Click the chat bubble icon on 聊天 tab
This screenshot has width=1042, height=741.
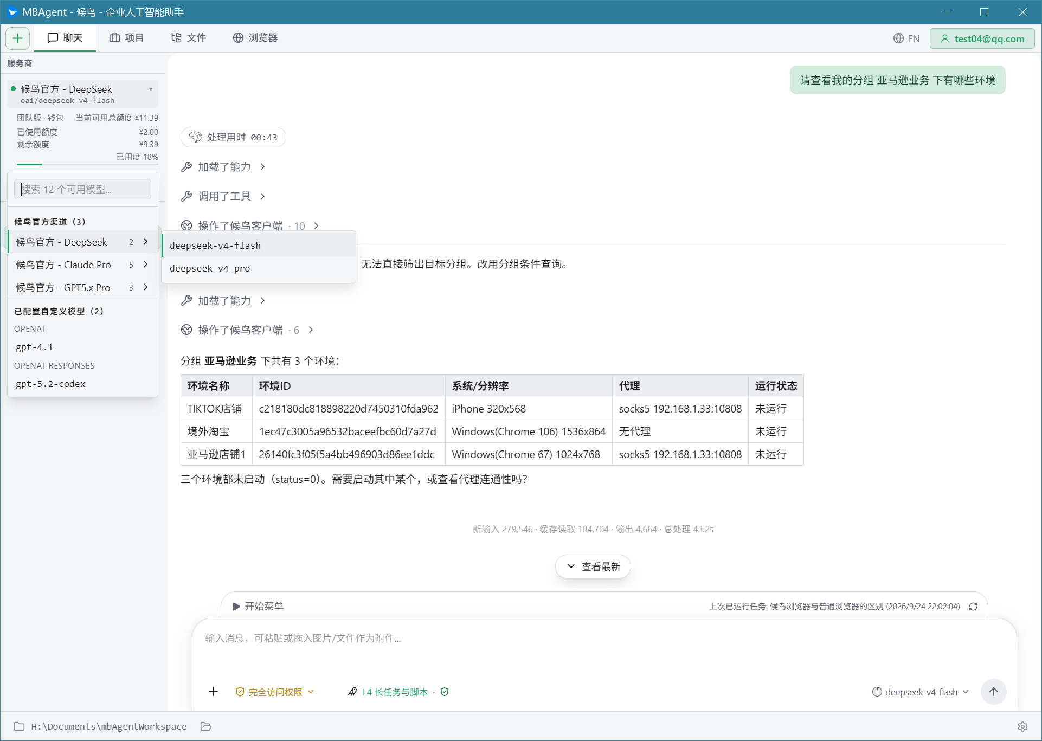pos(53,38)
